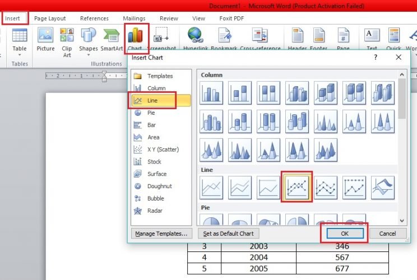
Task: Open the Mailings ribbon tab
Action: [134, 18]
